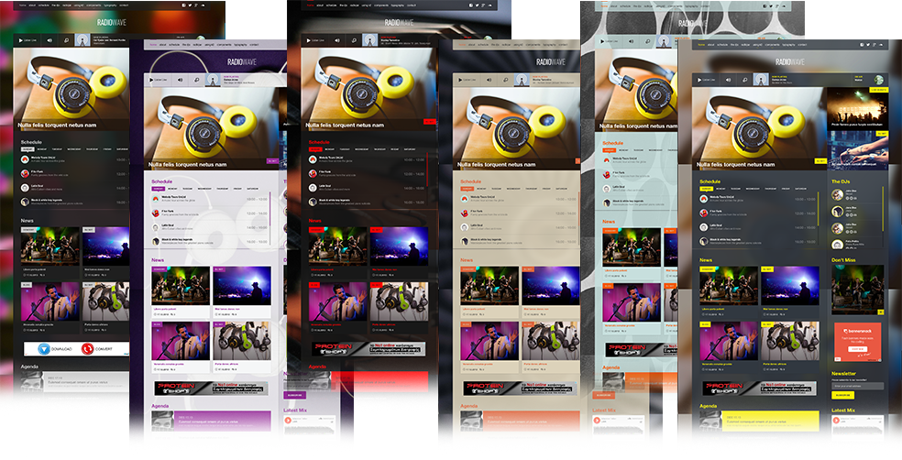Click DJ SET tag on purple hero image
This screenshot has height=460, width=902.
[272, 161]
